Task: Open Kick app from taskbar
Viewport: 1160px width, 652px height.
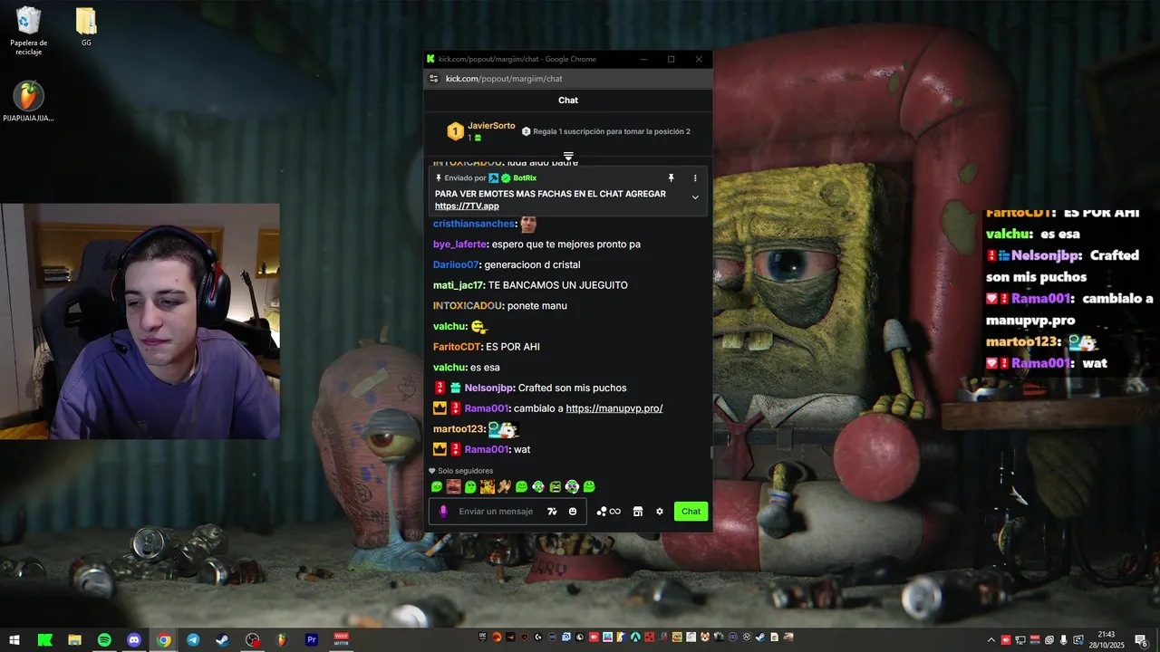Action: pyautogui.click(x=44, y=640)
